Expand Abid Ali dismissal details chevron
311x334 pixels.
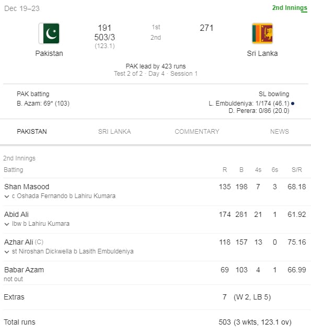(7, 224)
